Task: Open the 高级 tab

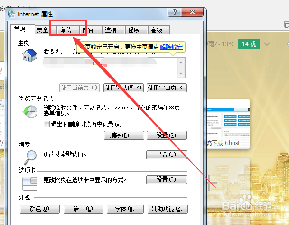Action: point(158,30)
